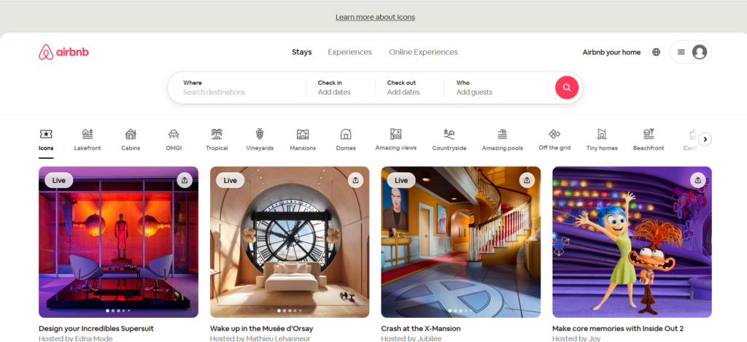
Task: Open the Musée d'Orsay clock room photo
Action: [x=290, y=242]
